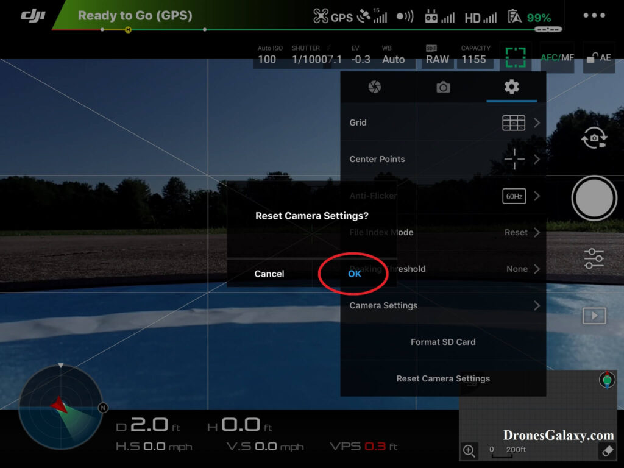Screen dimensions: 624x468
Task: Tap the north N compass marker
Action: click(103, 408)
